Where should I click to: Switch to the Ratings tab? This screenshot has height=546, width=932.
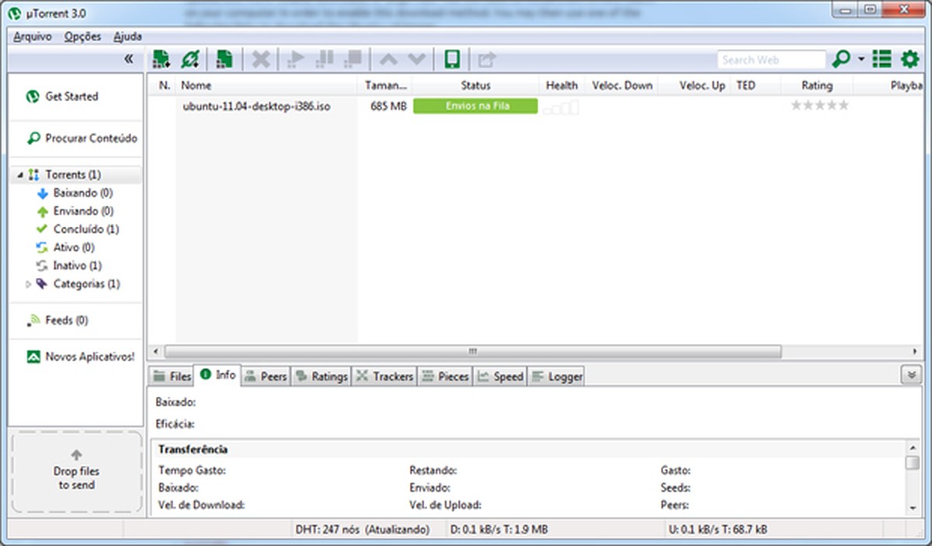pos(321,377)
